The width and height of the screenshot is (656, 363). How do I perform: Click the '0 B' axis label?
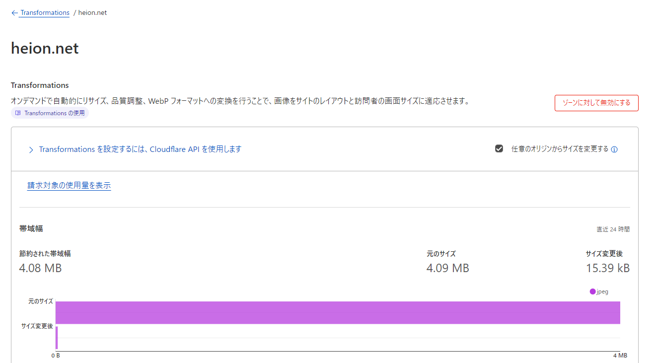(56, 356)
